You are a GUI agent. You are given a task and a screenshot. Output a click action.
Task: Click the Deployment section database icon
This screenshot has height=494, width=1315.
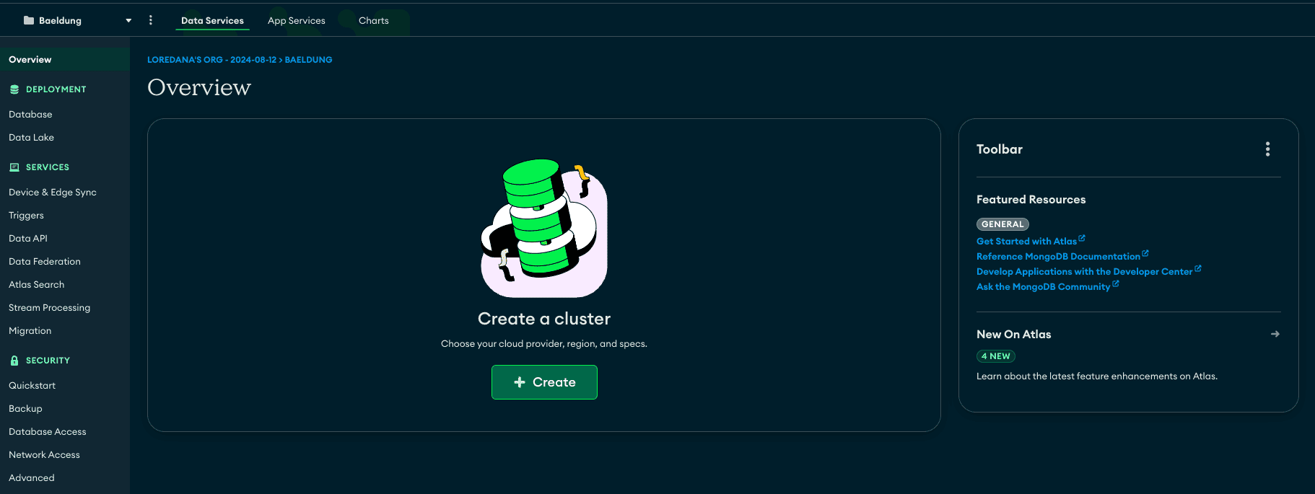(x=14, y=89)
